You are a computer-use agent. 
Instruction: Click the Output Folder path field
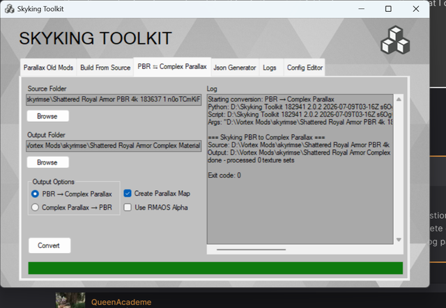(114, 146)
